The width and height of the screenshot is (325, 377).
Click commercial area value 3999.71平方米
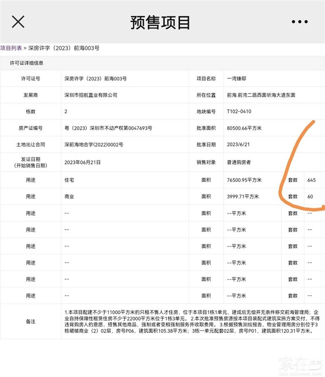[x=243, y=196]
